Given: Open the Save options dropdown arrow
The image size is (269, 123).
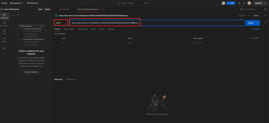Looking at the screenshot, I should (249, 15).
